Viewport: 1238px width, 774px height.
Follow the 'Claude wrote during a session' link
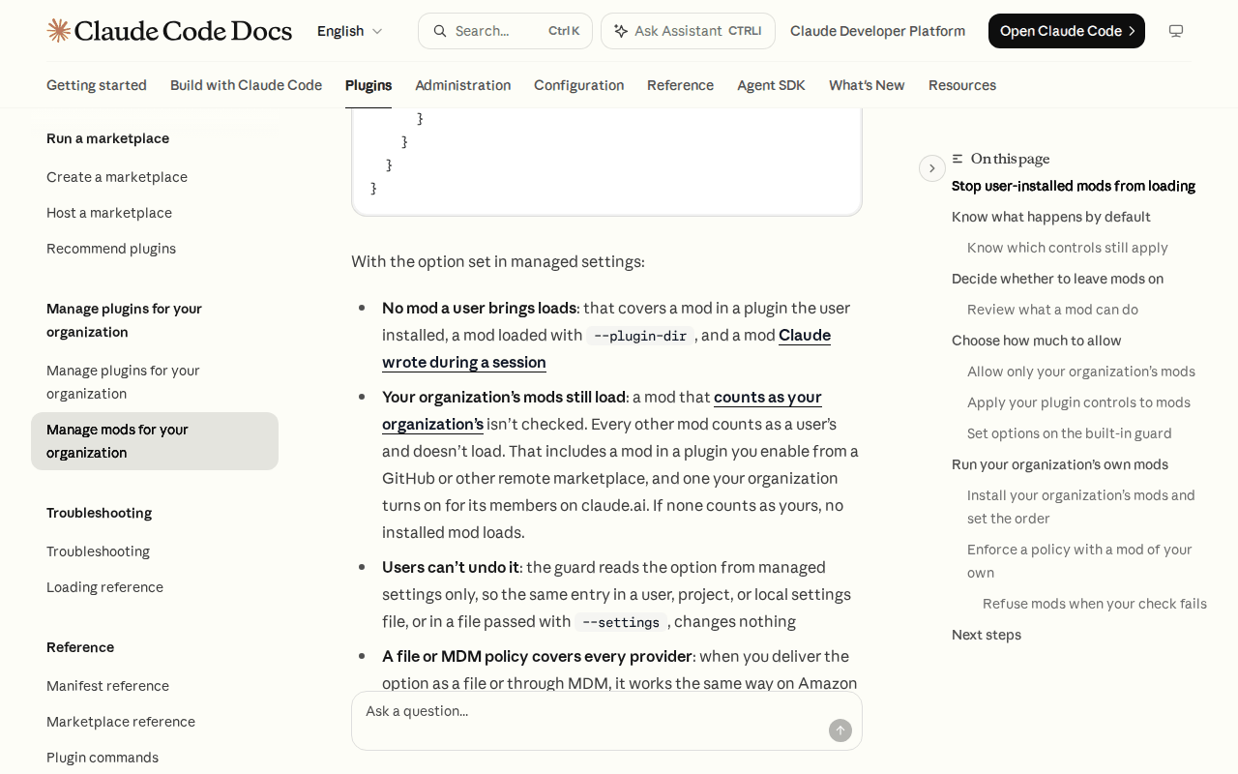[606, 348]
